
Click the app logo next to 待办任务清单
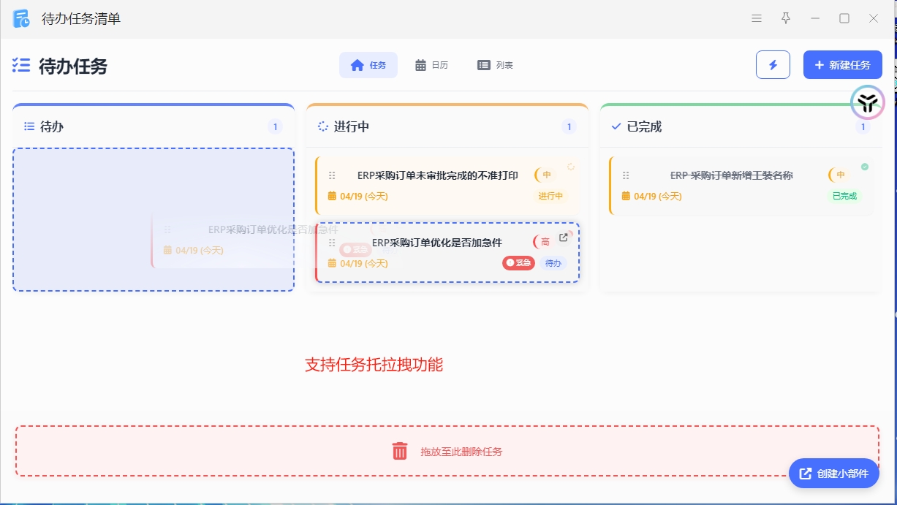21,19
